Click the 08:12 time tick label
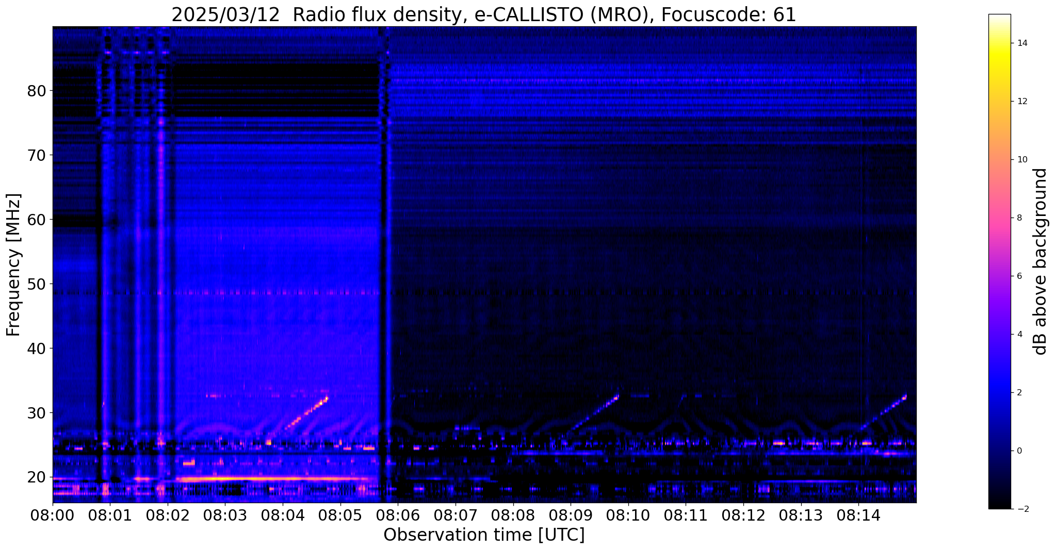1056x550 pixels. pos(743,515)
